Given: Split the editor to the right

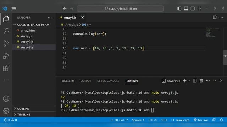Looking at the screenshot, I should pos(215,17).
